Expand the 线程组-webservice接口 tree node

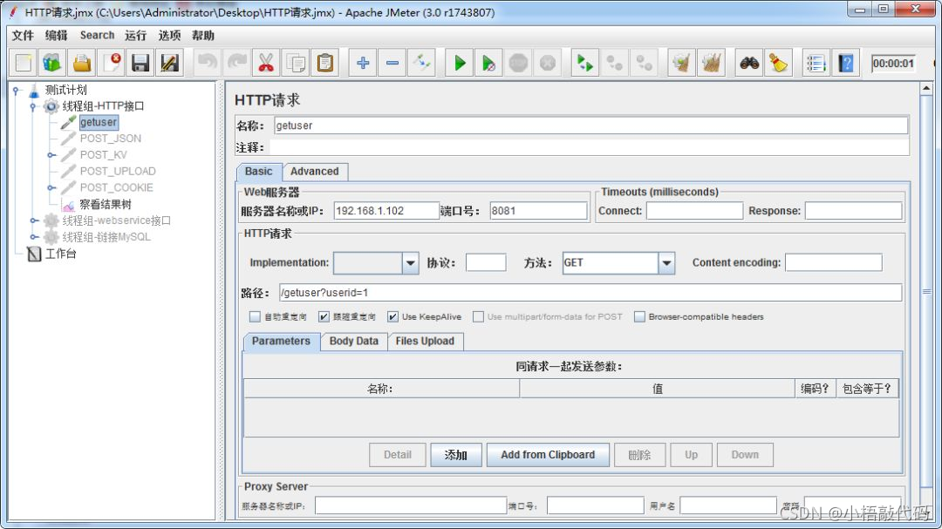(x=34, y=220)
